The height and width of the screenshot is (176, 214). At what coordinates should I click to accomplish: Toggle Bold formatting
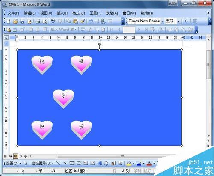click(x=186, y=21)
